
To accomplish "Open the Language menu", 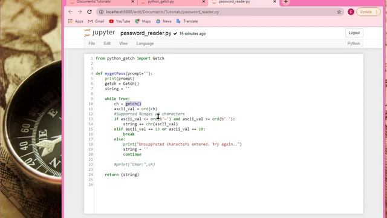I will [x=145, y=44].
